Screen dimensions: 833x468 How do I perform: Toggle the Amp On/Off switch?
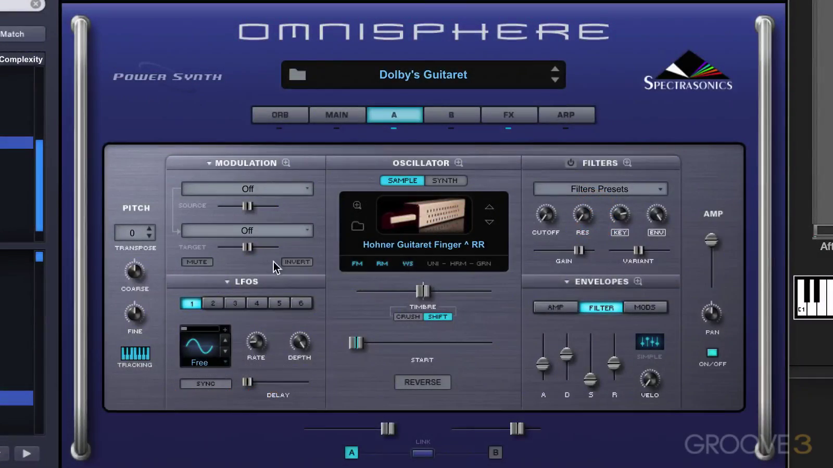tap(712, 353)
